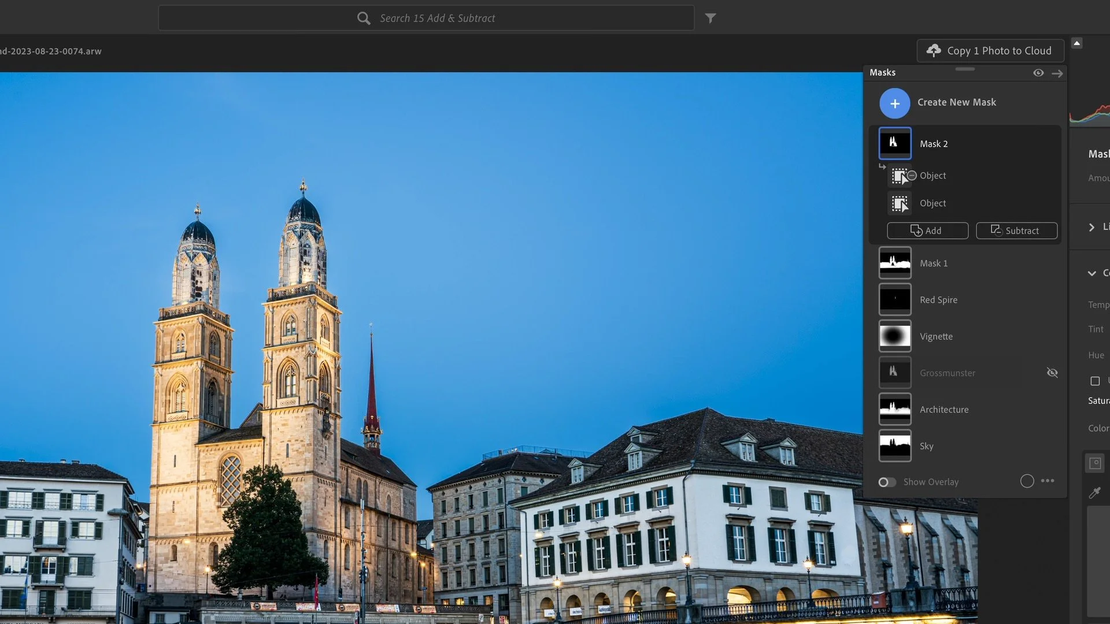Tick the checkbox below Hue
1110x624 pixels.
coord(1095,381)
